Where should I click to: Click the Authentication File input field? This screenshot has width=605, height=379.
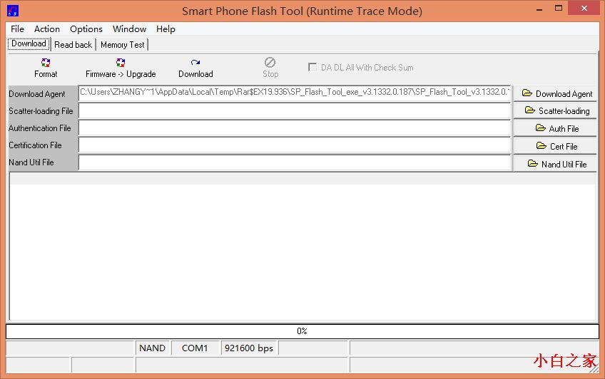point(295,128)
